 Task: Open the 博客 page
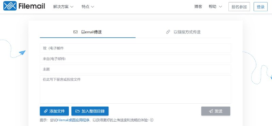tap(198, 7)
